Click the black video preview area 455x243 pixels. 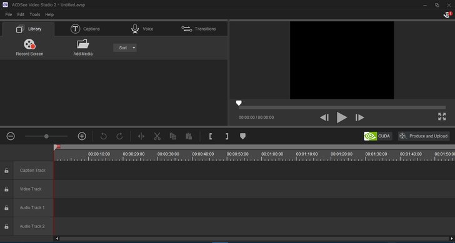tap(342, 61)
